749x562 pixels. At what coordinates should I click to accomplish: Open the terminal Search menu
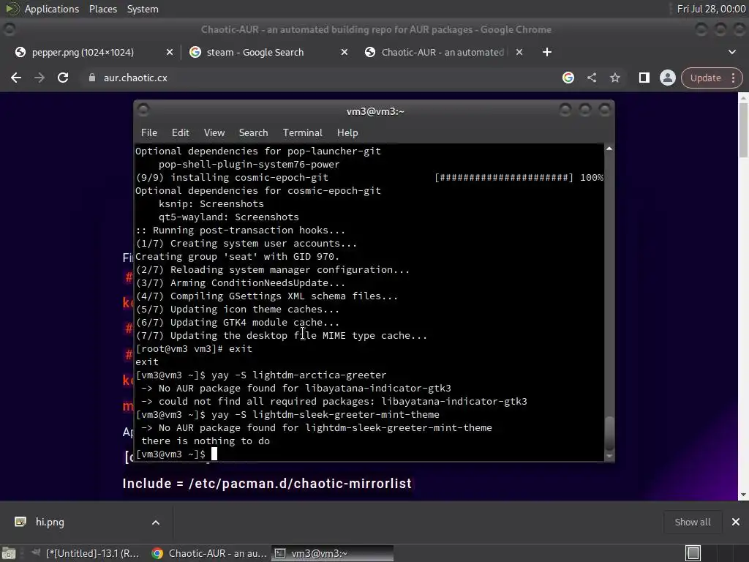click(x=253, y=133)
